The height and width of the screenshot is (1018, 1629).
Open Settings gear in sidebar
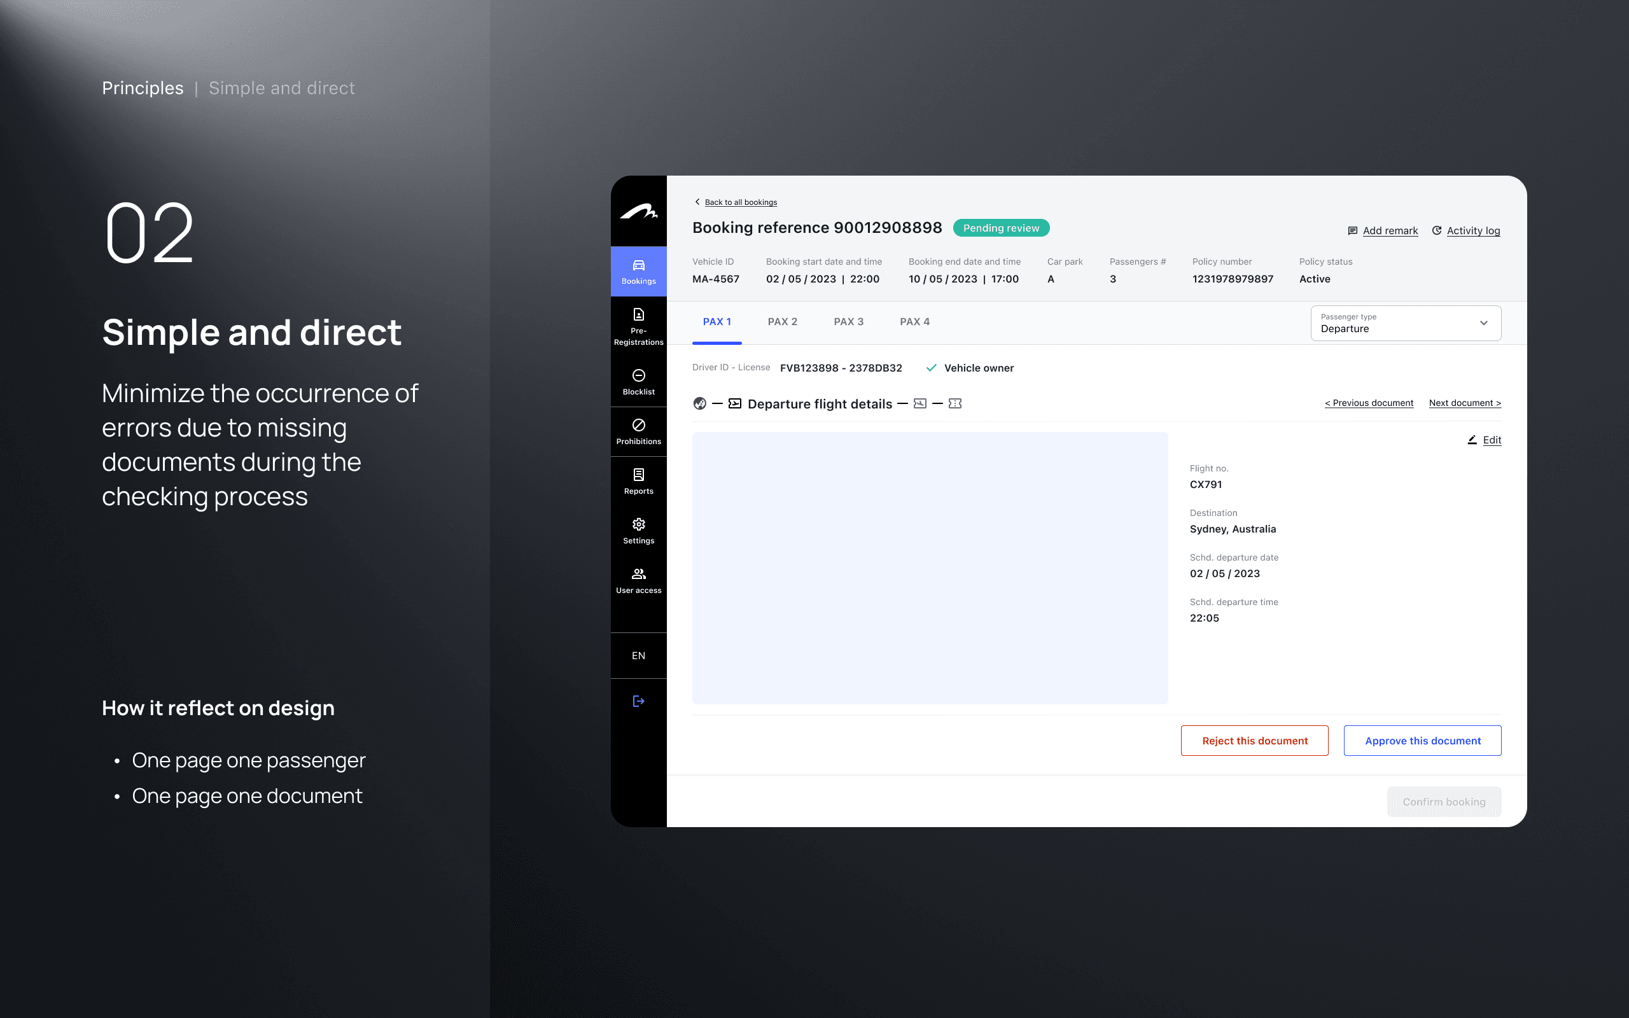coord(638,531)
